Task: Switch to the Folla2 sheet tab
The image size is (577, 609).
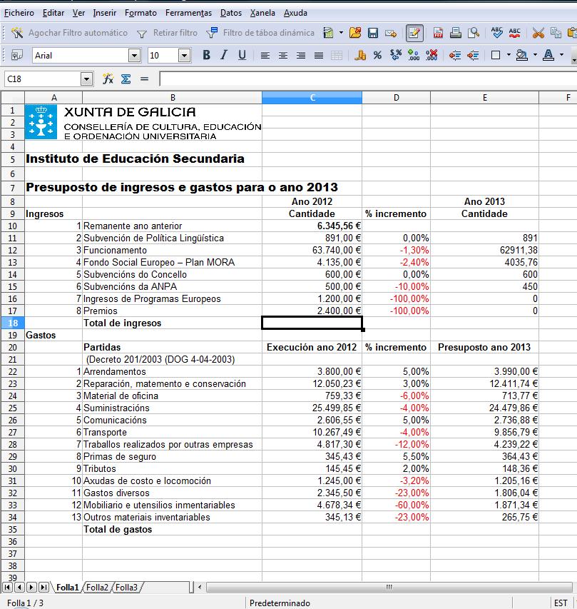Action: 98,588
